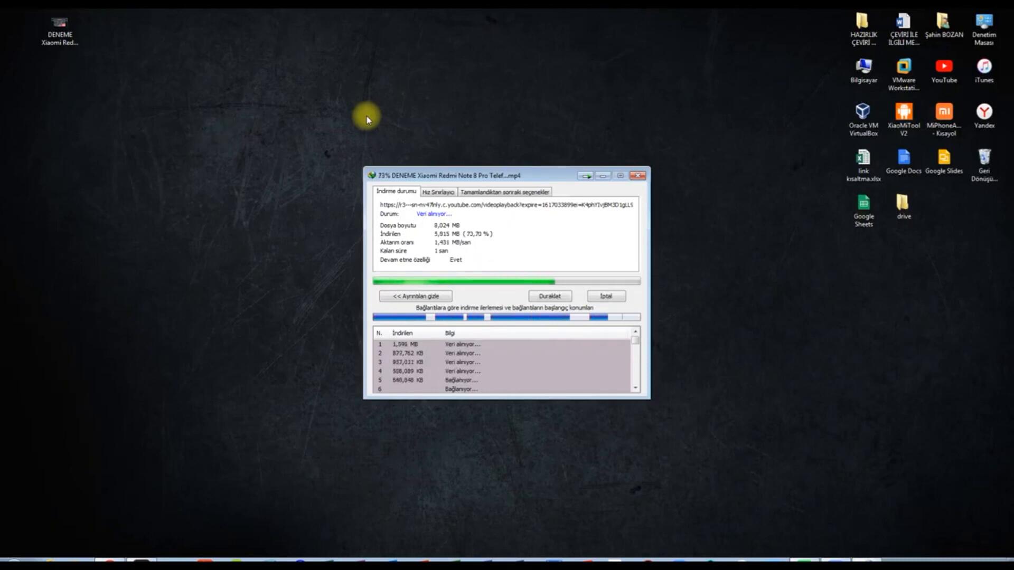Select the Google Sheets desktop icon

click(863, 203)
